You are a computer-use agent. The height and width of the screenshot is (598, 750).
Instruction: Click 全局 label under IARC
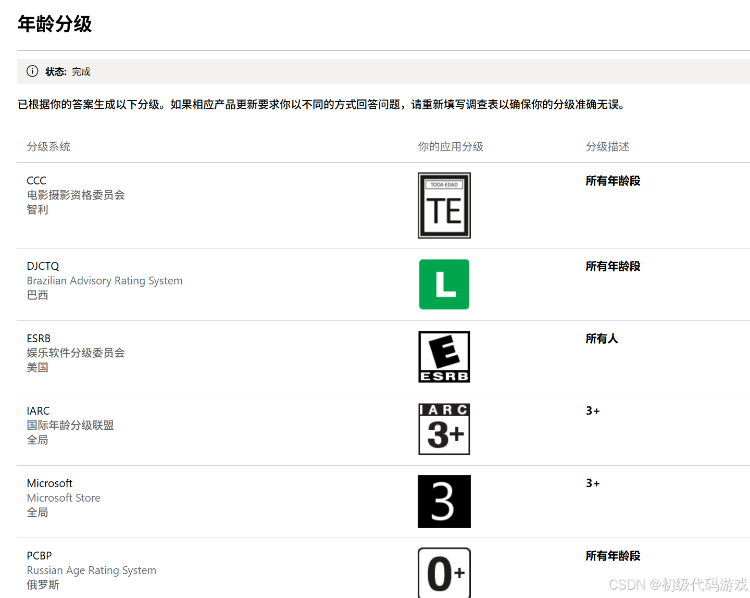click(x=37, y=440)
